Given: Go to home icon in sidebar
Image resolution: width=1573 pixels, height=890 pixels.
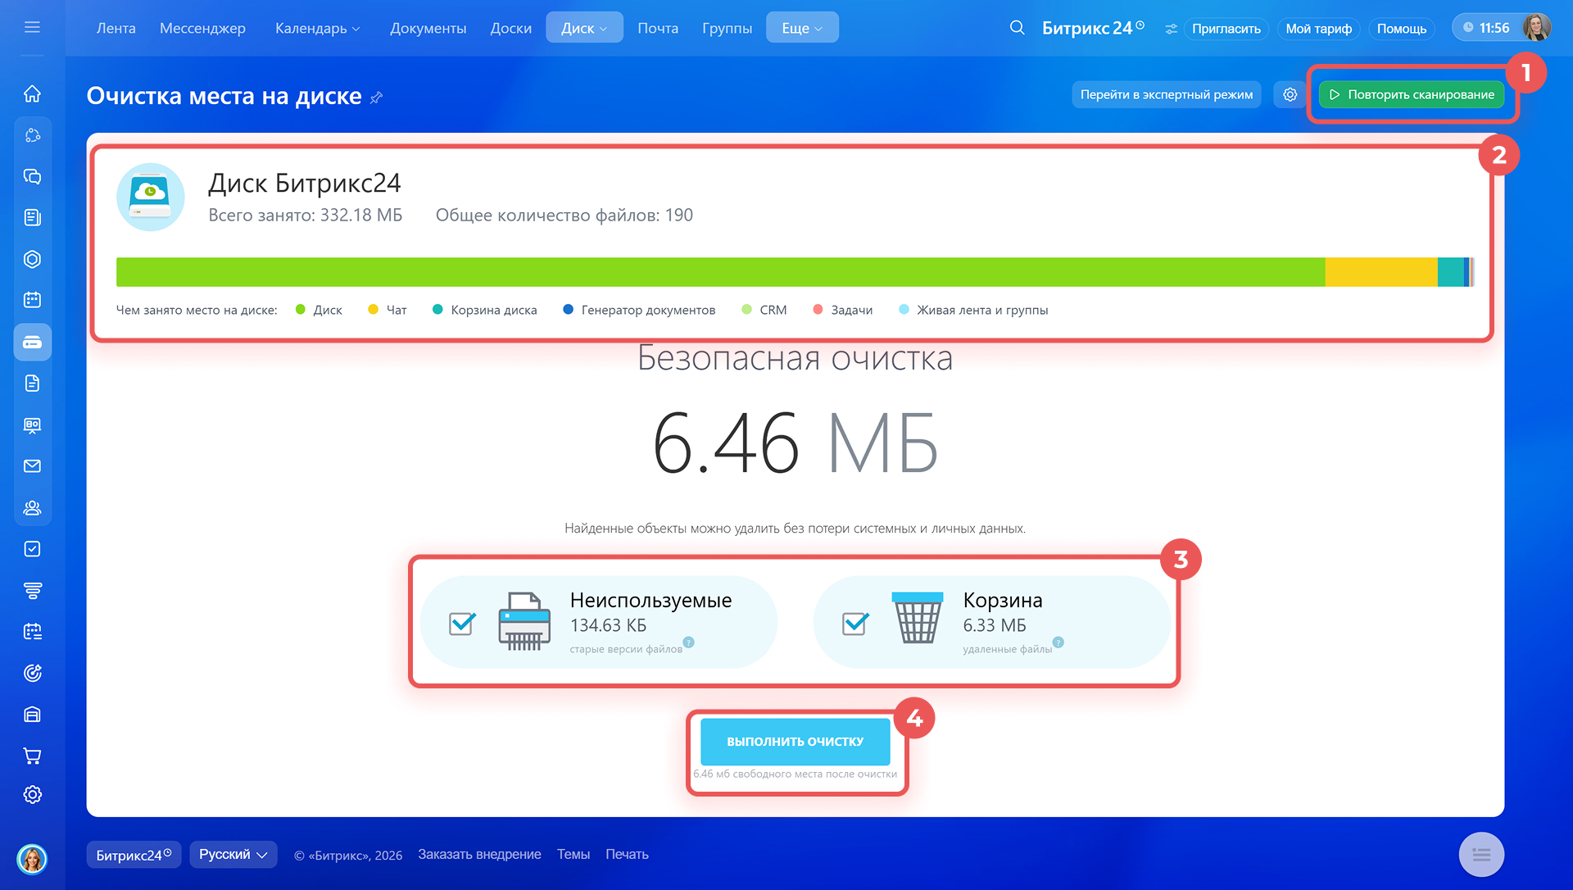Looking at the screenshot, I should click(x=32, y=93).
